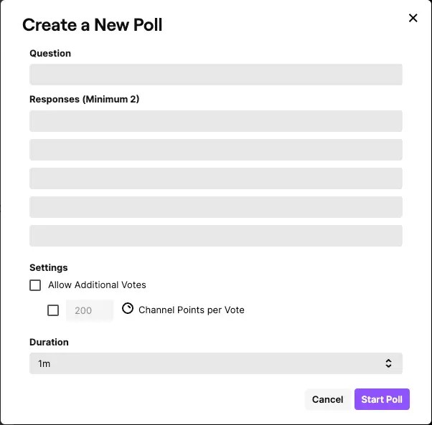Click the channel points amount field showing 200
This screenshot has width=432, height=425.
(x=90, y=310)
